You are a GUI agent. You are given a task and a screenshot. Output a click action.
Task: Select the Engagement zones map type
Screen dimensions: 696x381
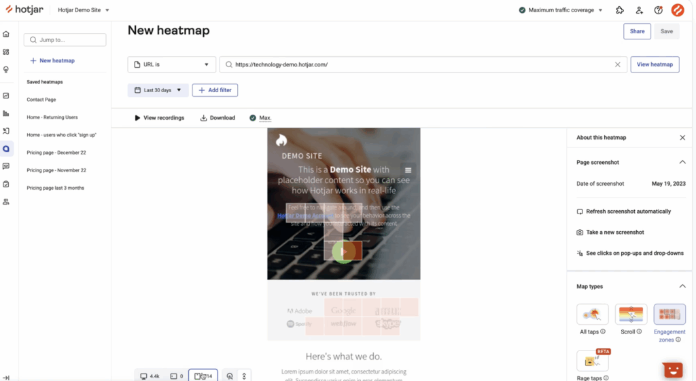(669, 323)
